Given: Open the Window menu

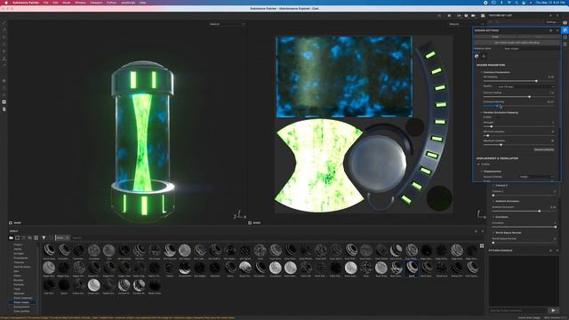Looking at the screenshot, I should click(x=80, y=3).
